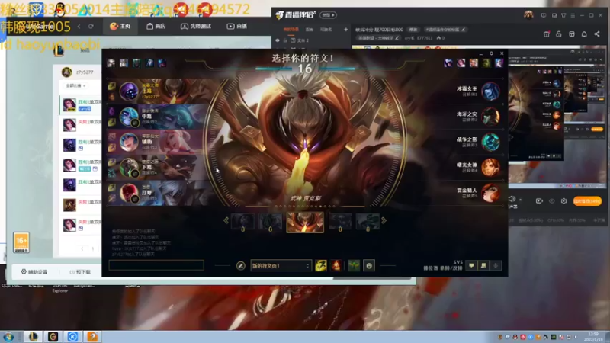This screenshot has width=610, height=343.
Task: Focus the champion select chat input box
Action: [x=156, y=265]
